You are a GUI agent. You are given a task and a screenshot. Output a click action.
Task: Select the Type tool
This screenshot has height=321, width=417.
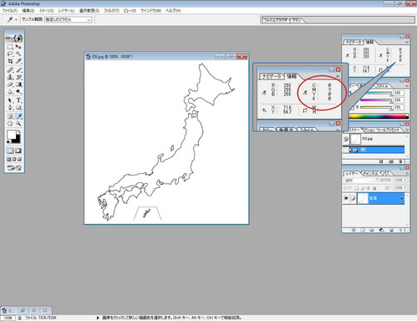tap(18, 100)
